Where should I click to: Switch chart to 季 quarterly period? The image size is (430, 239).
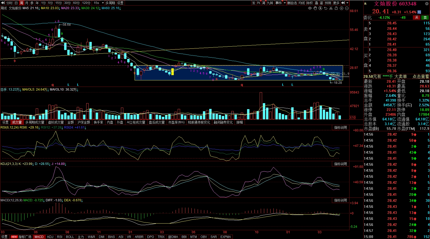click(32, 3)
